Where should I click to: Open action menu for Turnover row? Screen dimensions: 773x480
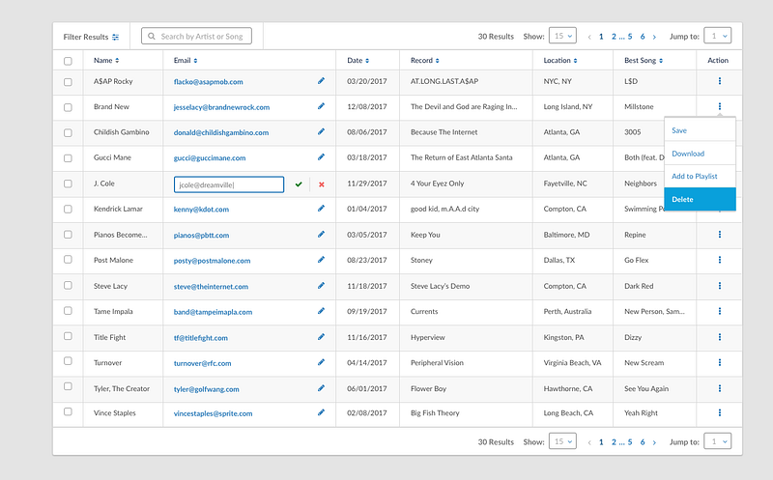(x=719, y=362)
